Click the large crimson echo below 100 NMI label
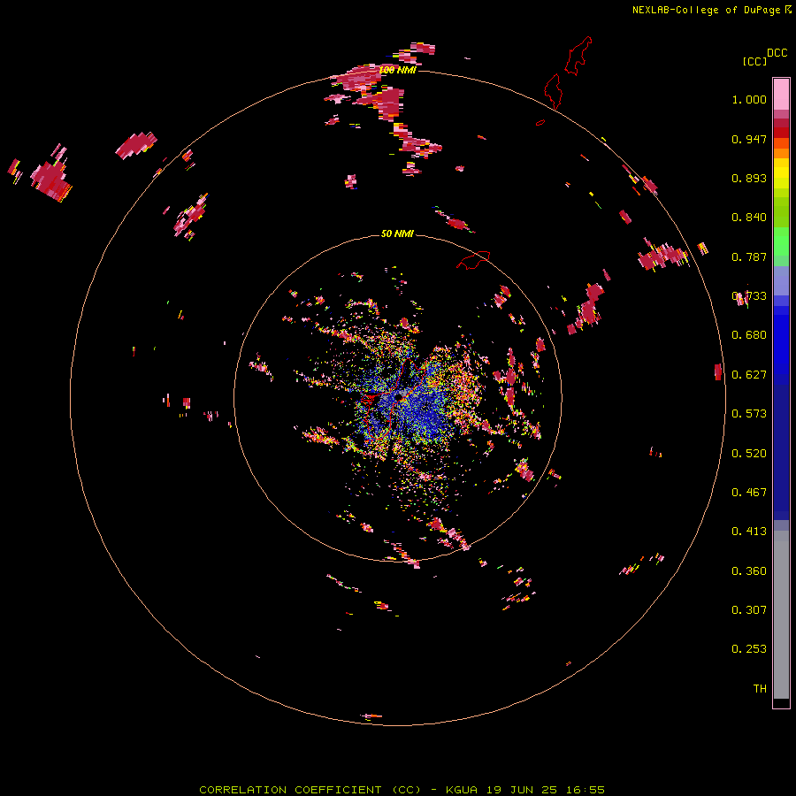 tap(389, 103)
